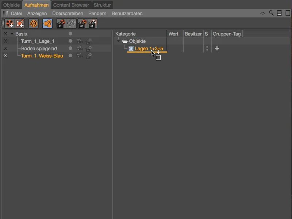Open the Datei menu

pyautogui.click(x=16, y=14)
